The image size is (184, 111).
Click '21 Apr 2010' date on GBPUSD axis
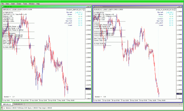[x=6, y=100]
